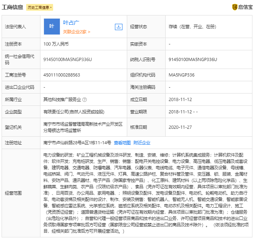
Task: Click the blue 叶 avatar tile
Action: tap(52, 27)
